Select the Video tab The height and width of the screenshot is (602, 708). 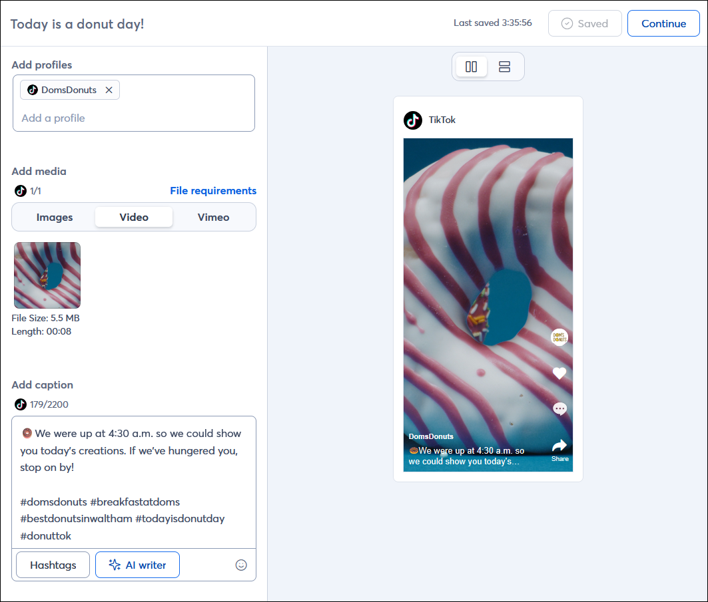click(133, 217)
